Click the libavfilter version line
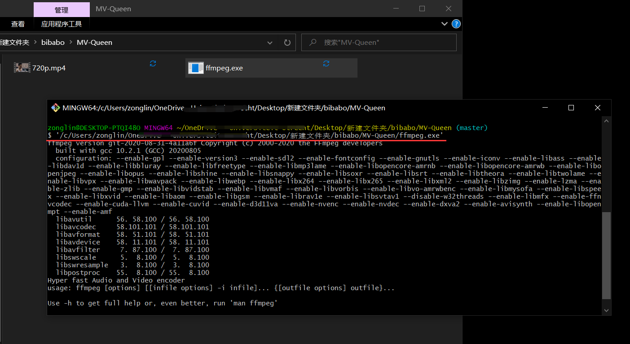Viewport: 630px width, 344px height. [x=132, y=250]
